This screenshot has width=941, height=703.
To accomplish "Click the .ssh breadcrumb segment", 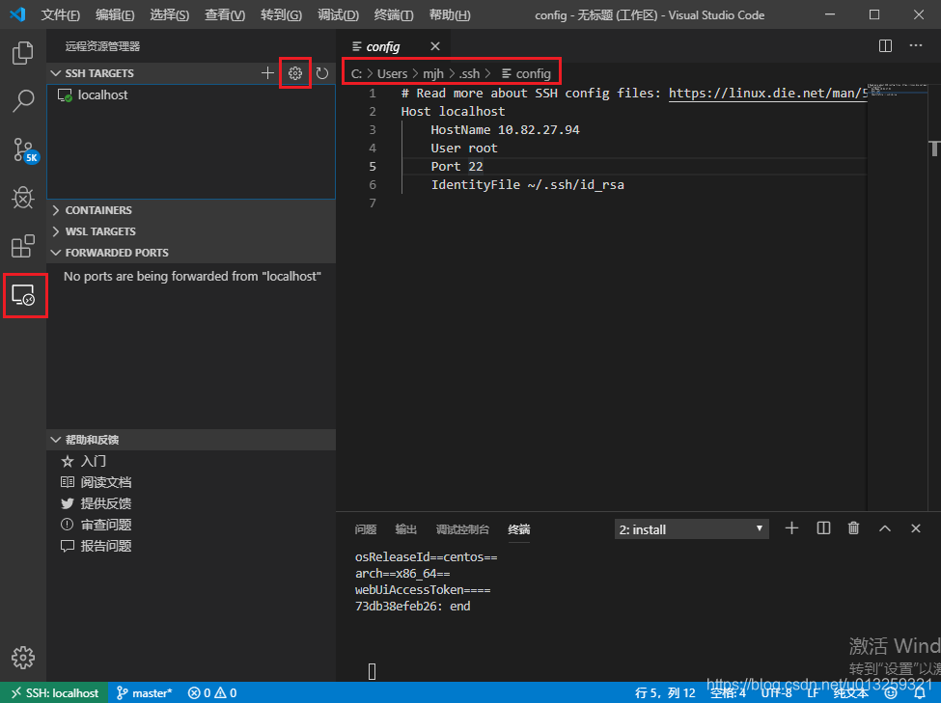I will click(x=469, y=73).
